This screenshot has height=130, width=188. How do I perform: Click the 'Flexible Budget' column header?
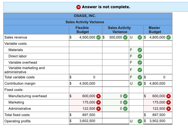click(x=82, y=30)
